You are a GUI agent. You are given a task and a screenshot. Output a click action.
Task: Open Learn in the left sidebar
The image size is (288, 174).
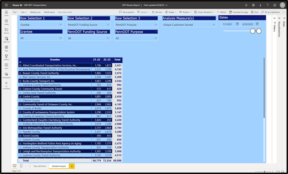[x=6, y=66]
